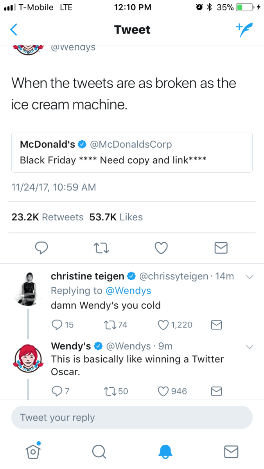View the 23.2K Retweets list
264x469 pixels.
47,217
